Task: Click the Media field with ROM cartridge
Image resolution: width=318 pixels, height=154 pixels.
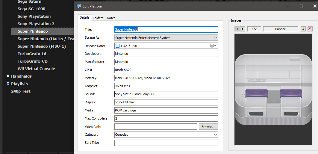Action: pyautogui.click(x=166, y=110)
